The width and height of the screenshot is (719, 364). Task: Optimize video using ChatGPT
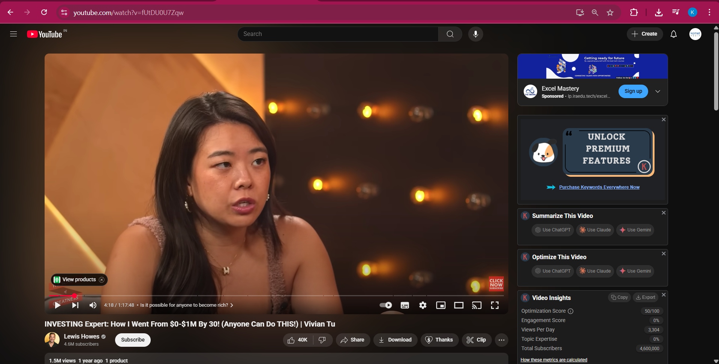[x=553, y=271]
